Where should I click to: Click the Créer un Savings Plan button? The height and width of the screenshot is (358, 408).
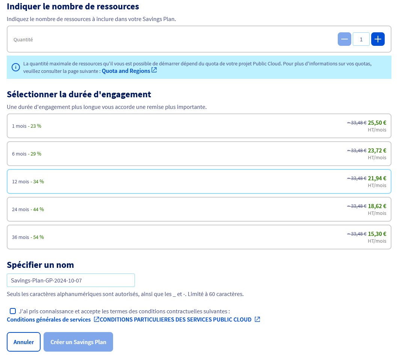(x=78, y=342)
